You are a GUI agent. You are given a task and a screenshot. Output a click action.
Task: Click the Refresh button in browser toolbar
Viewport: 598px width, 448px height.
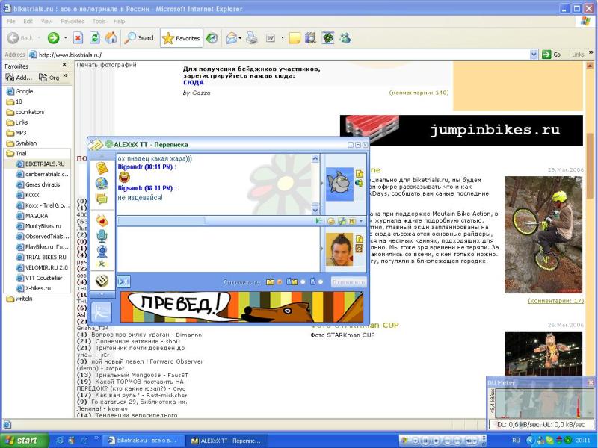(x=93, y=38)
